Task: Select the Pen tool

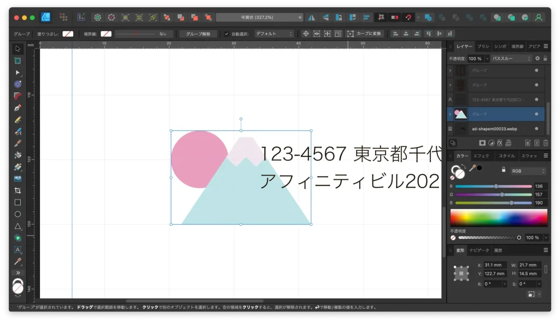Action: click(x=17, y=108)
